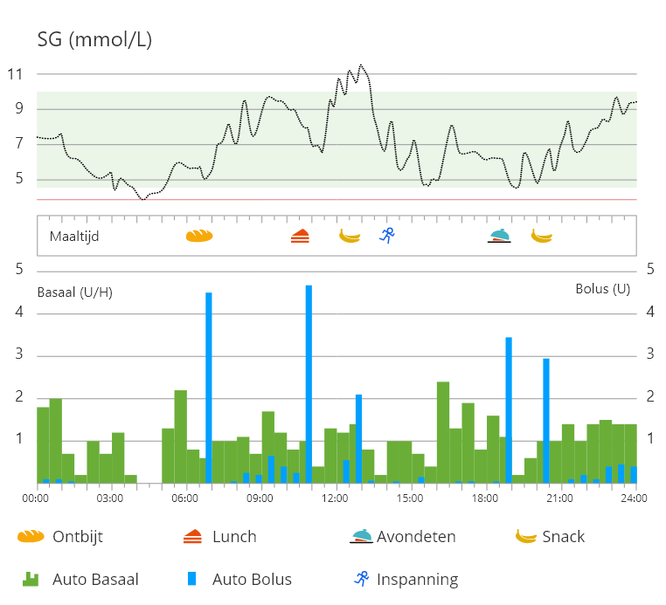Click the Ontbijt bread icon in legend

pos(31,536)
